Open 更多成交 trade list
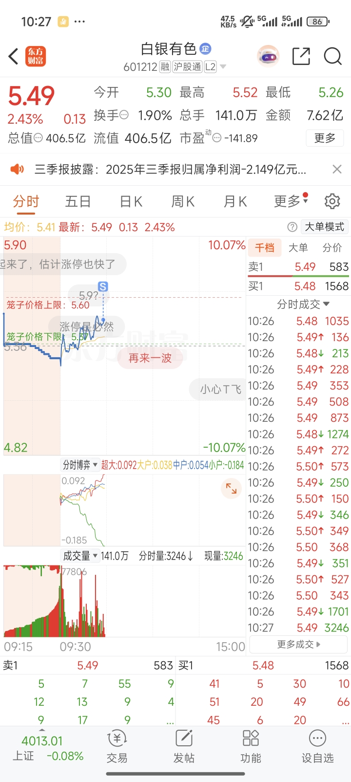This screenshot has height=782, width=351. click(x=298, y=645)
